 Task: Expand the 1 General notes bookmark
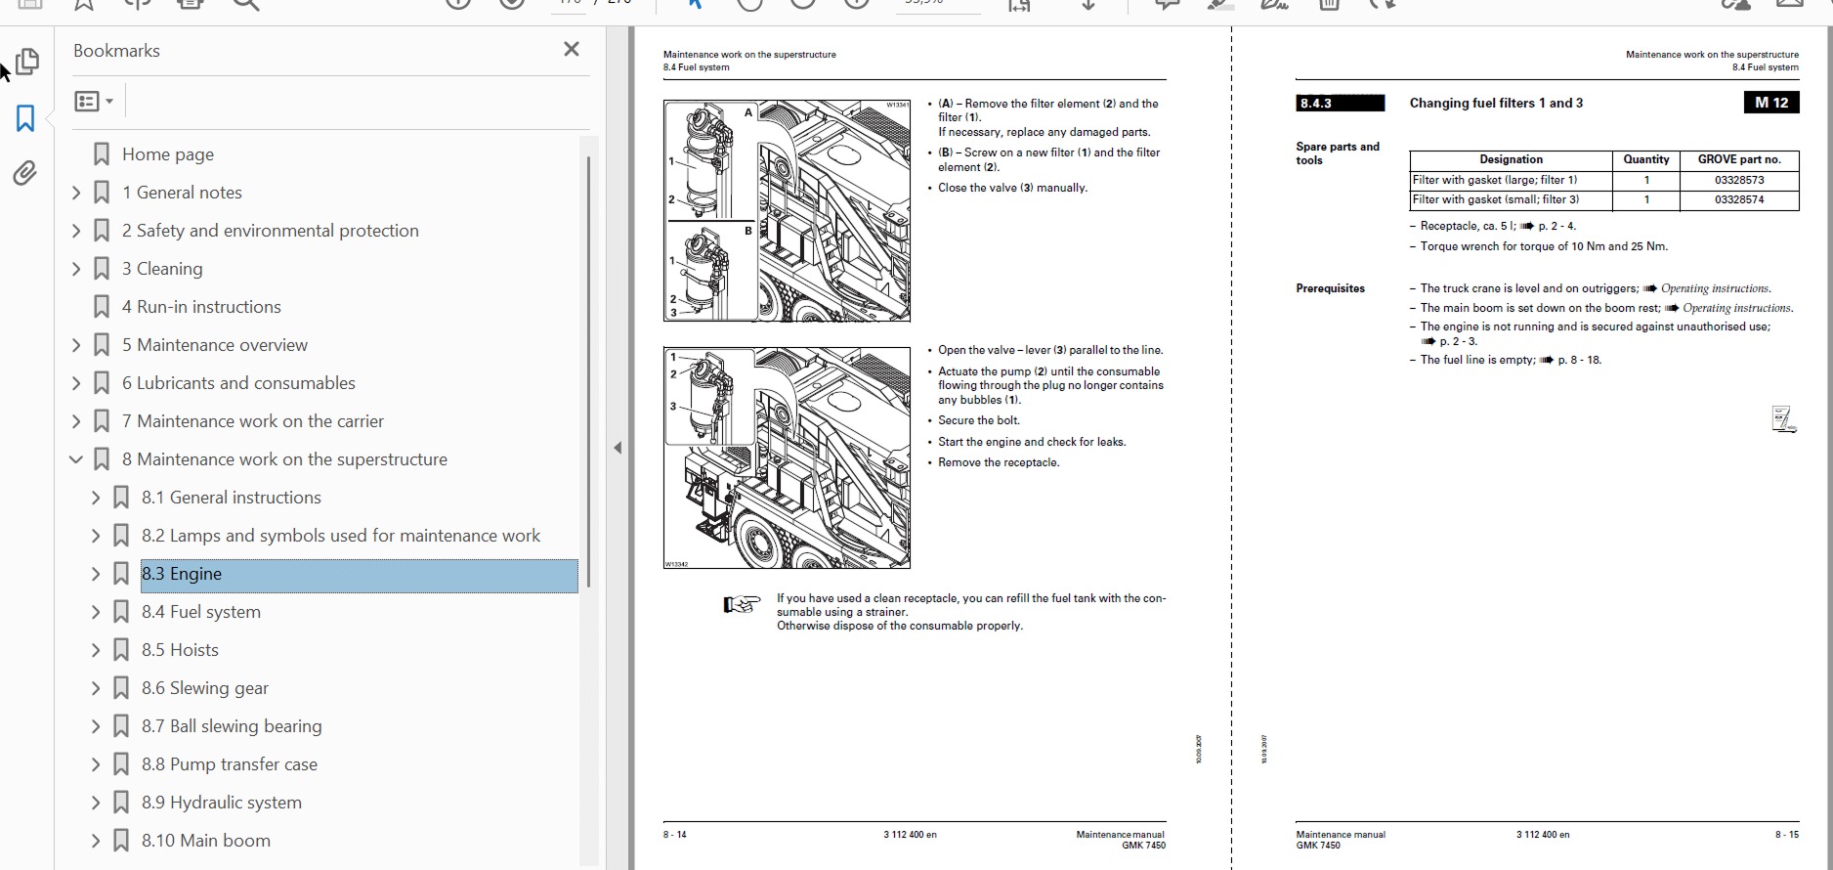76,193
